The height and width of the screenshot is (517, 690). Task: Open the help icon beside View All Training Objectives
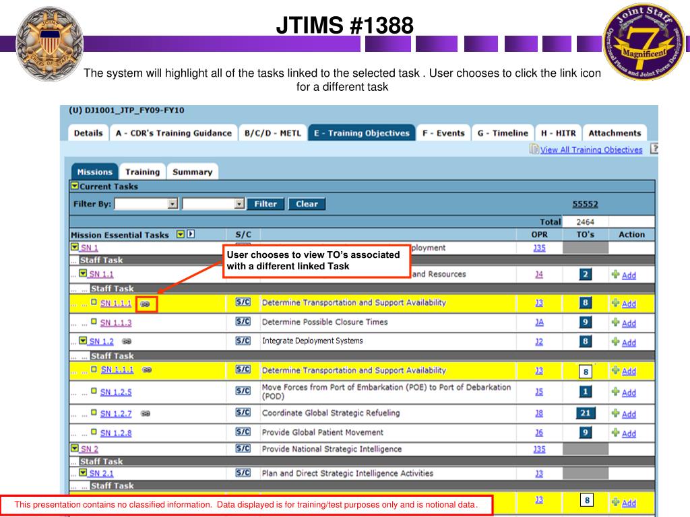(x=654, y=149)
